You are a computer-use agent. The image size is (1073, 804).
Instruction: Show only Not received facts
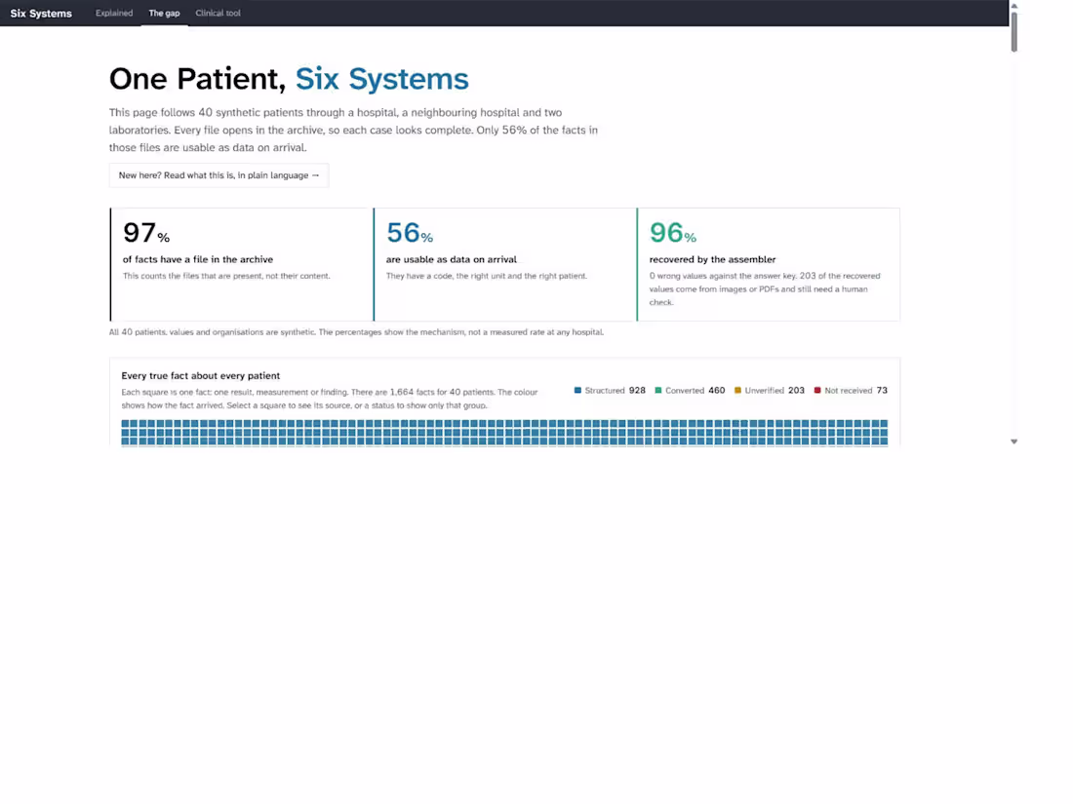coord(851,391)
